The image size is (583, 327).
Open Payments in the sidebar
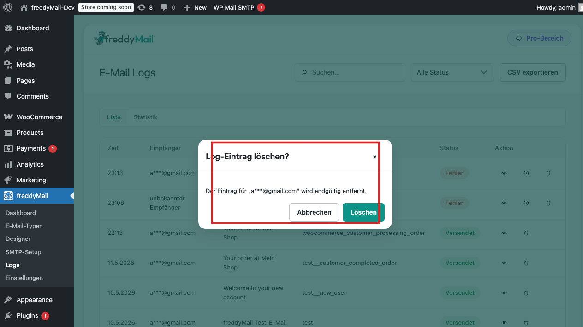37,148
